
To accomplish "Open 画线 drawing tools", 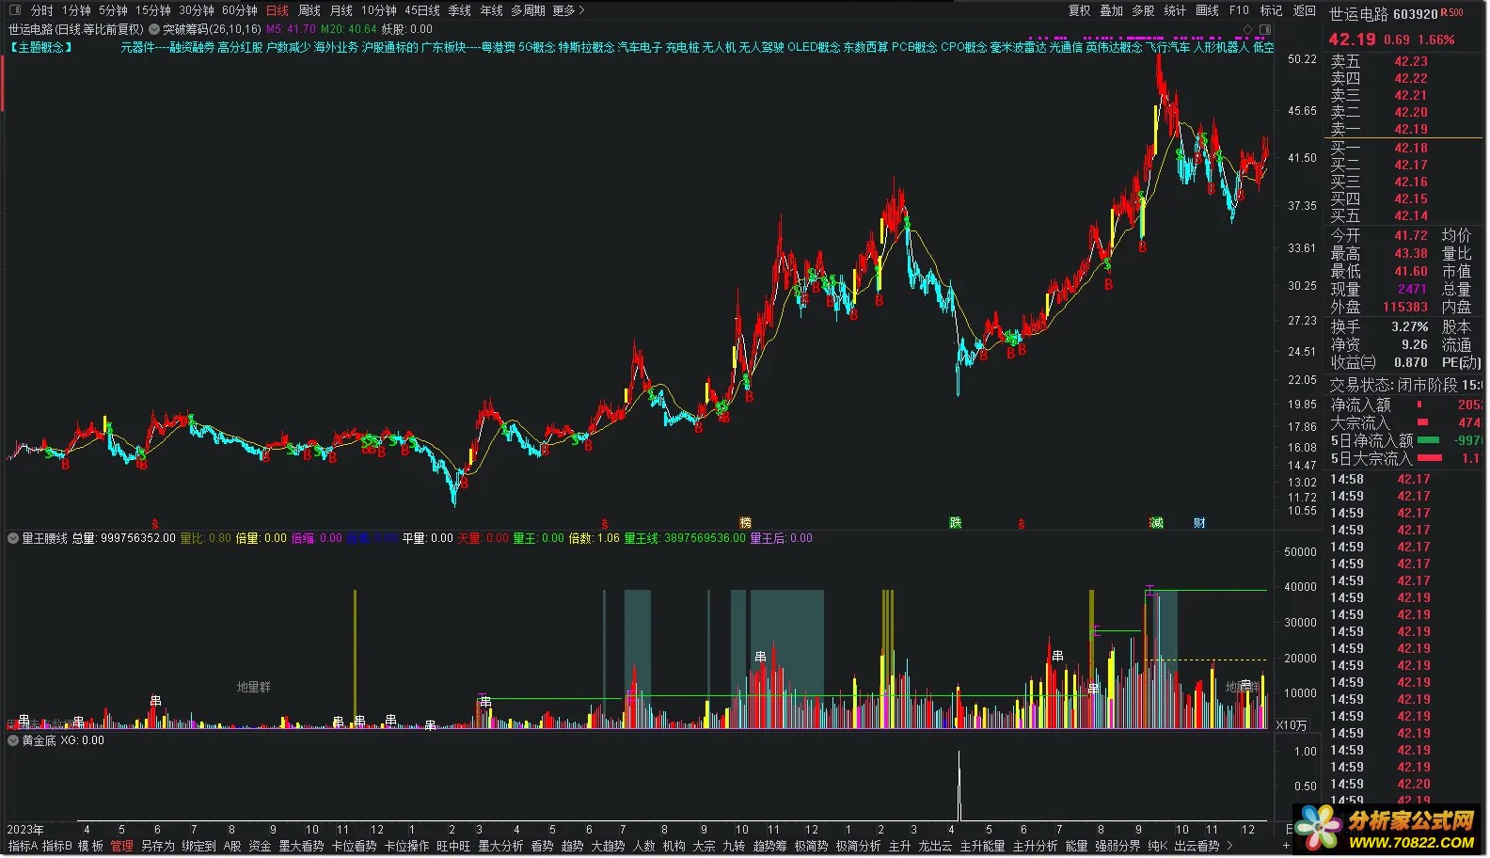I will click(x=1208, y=10).
